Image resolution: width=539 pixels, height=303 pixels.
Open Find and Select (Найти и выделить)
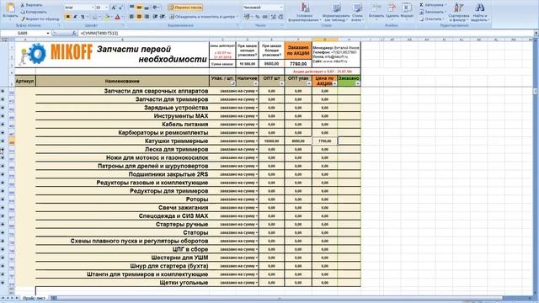click(x=480, y=13)
